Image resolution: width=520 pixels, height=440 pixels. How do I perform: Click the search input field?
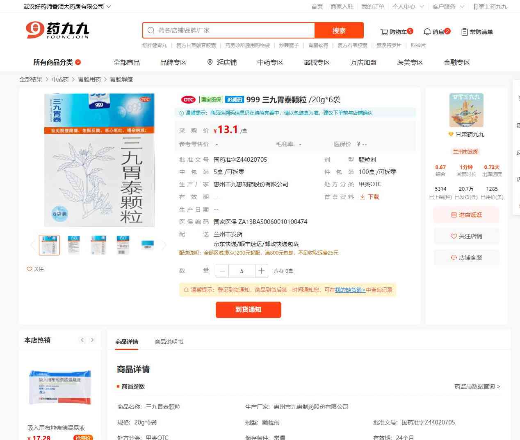pos(234,30)
